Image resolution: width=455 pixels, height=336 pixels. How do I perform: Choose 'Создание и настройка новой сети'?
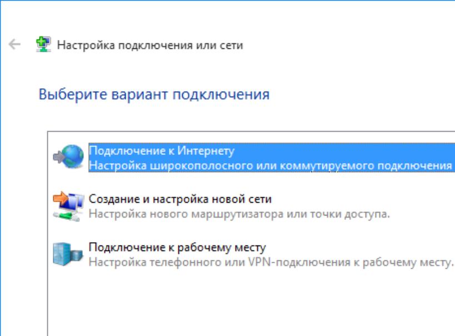(180, 199)
